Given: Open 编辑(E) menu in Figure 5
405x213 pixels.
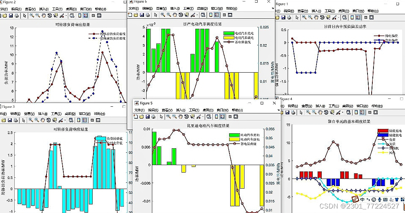Looking at the screenshot, I should (153, 110).
